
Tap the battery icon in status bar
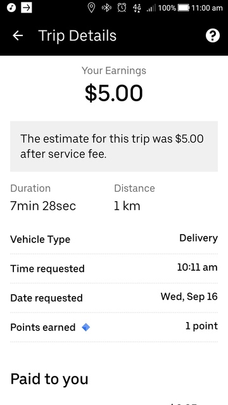(184, 8)
